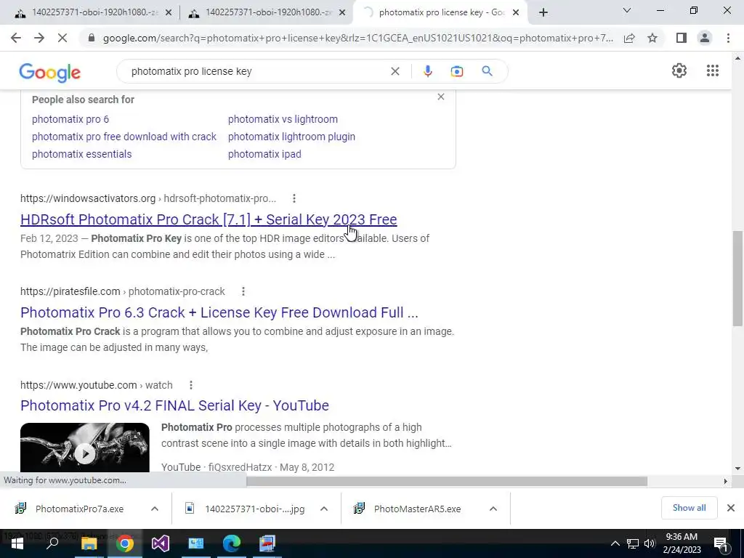Search for photomatix vs lightroom
The height and width of the screenshot is (558, 744).
coord(283,119)
